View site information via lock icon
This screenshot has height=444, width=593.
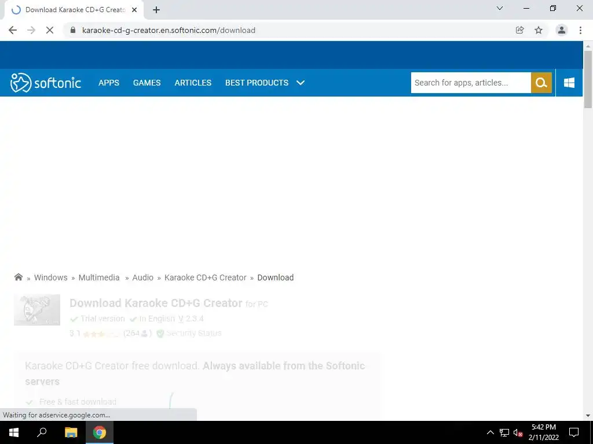click(x=73, y=30)
